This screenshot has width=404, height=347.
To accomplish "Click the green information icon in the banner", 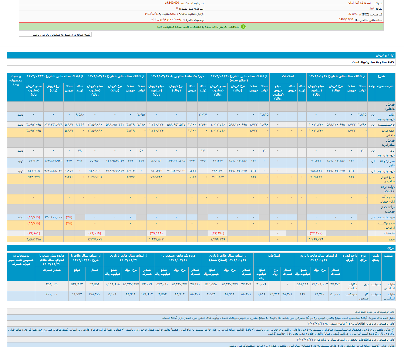I will coord(243,27).
